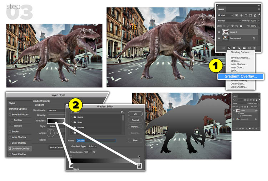The width and height of the screenshot is (268, 181).
Task: Open the Kind filter dropdown
Action: coord(225,15)
